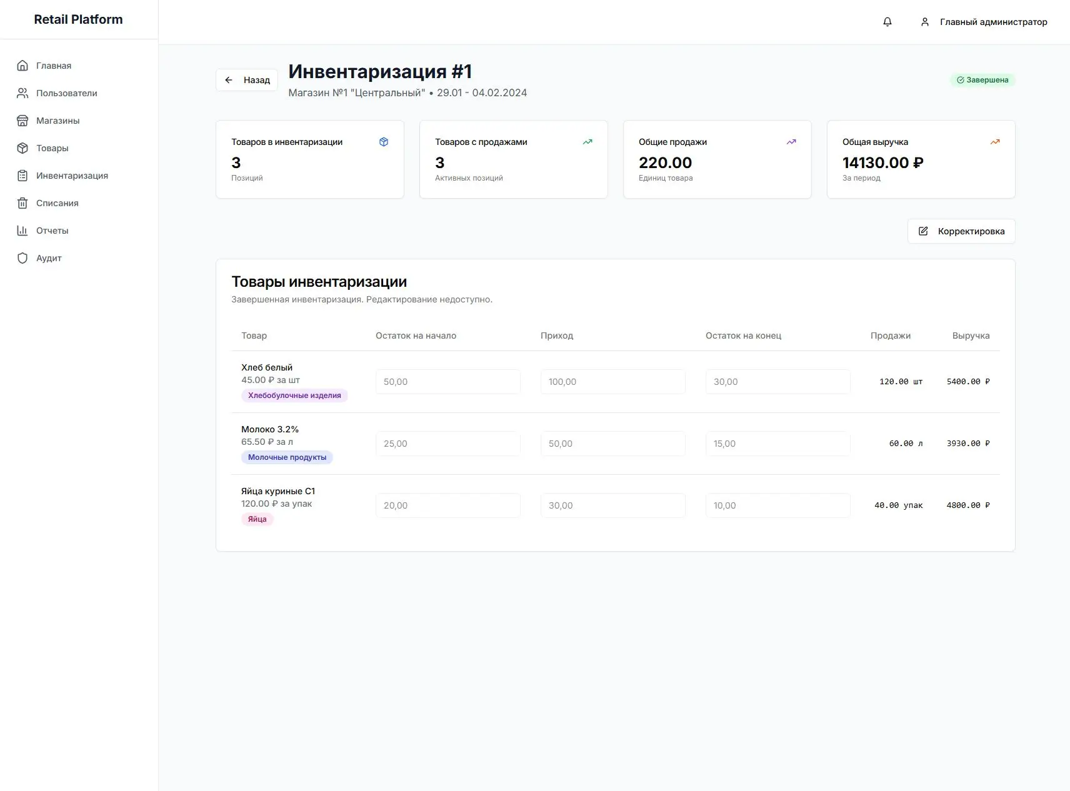Click the Хлебобулочные изделия category tag
The image size is (1070, 791).
pyautogui.click(x=294, y=395)
